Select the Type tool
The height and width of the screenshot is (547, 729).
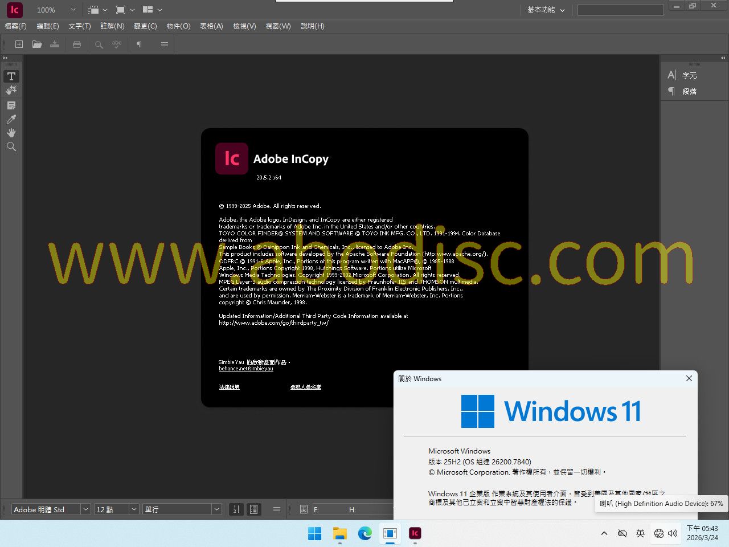point(11,76)
